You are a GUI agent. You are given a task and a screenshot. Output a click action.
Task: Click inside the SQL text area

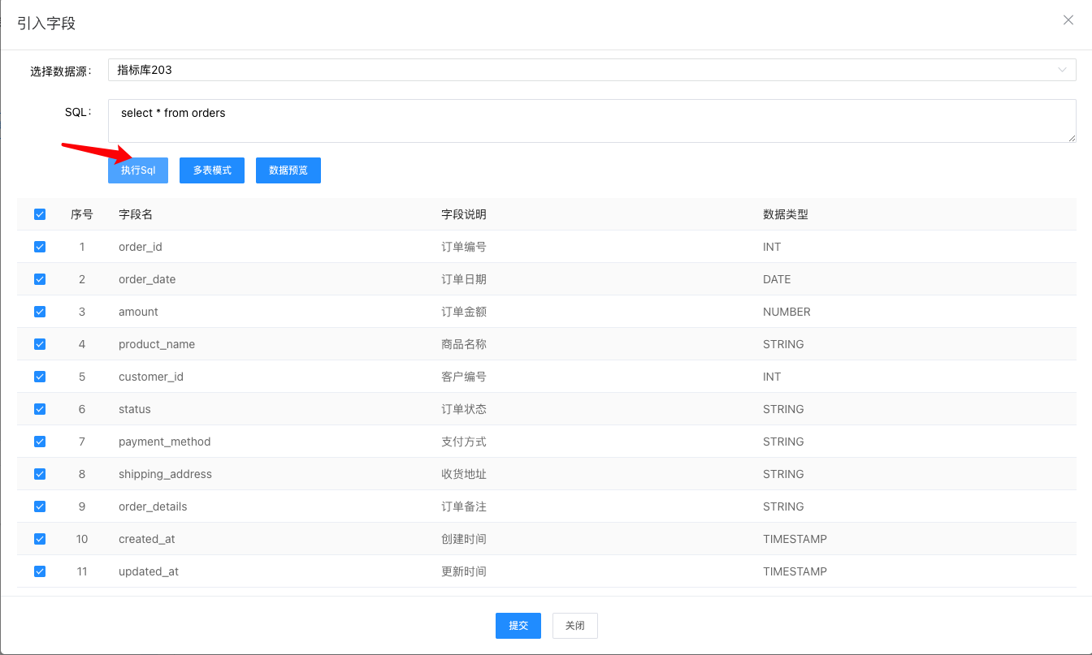[x=592, y=121]
